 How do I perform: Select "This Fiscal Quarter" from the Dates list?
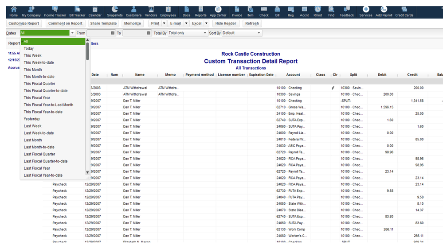tap(39, 84)
